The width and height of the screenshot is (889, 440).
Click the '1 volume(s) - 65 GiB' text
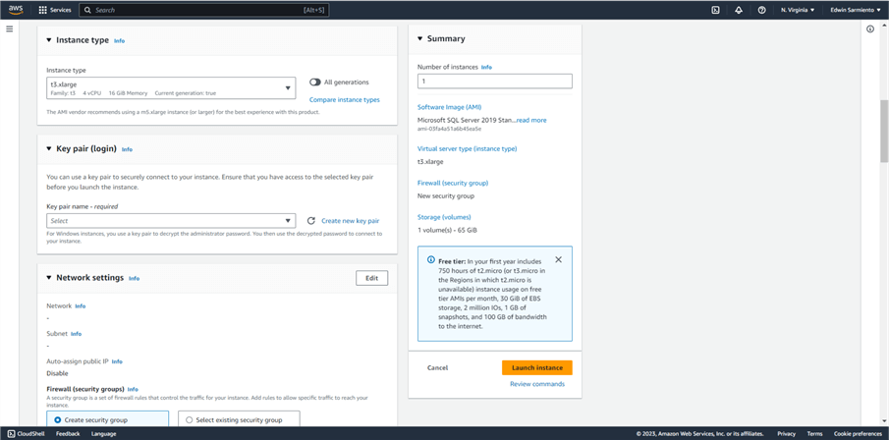[x=447, y=230]
